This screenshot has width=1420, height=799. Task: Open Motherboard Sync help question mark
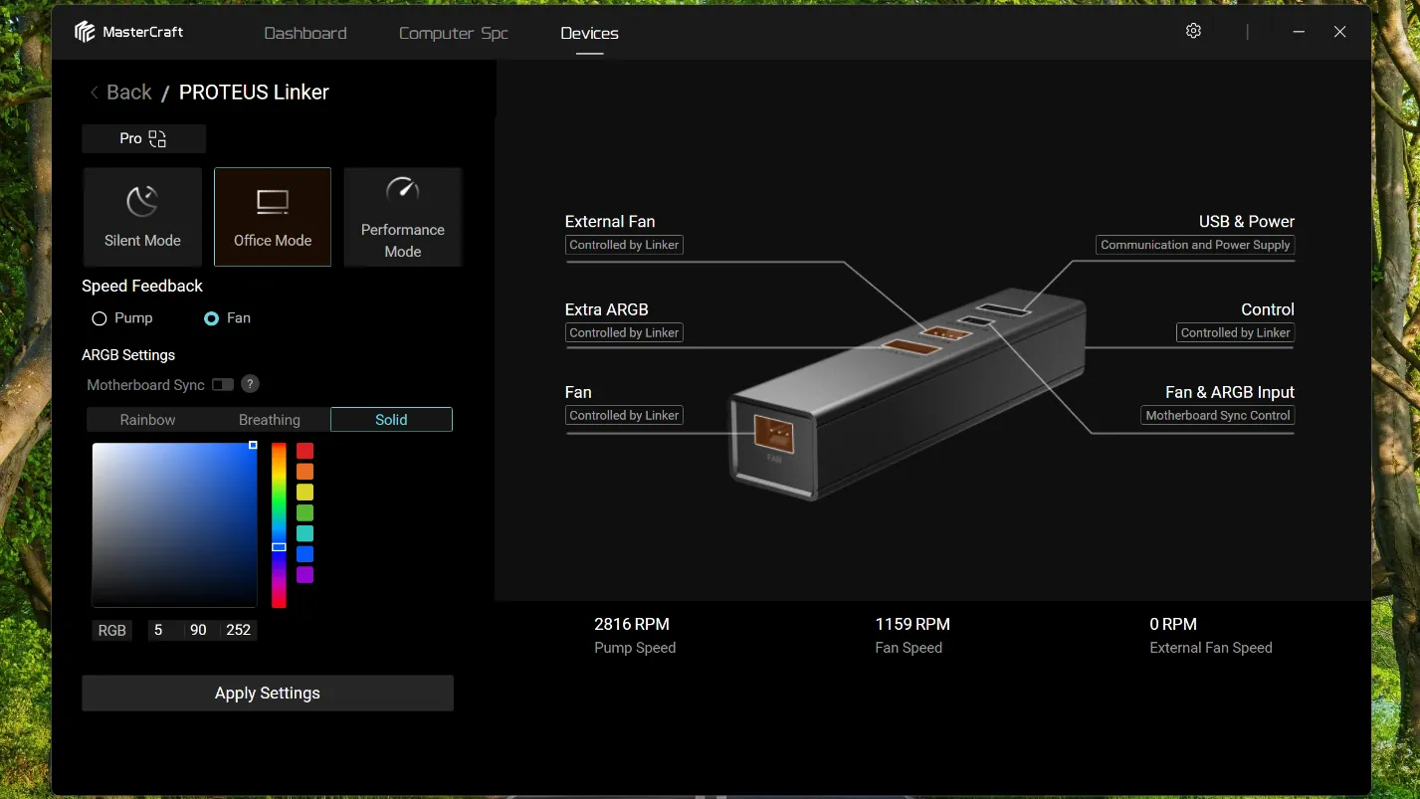(251, 384)
